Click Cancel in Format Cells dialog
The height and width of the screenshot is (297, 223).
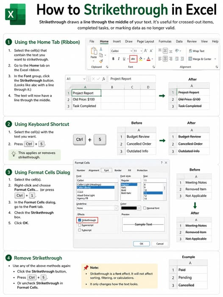(x=160, y=244)
